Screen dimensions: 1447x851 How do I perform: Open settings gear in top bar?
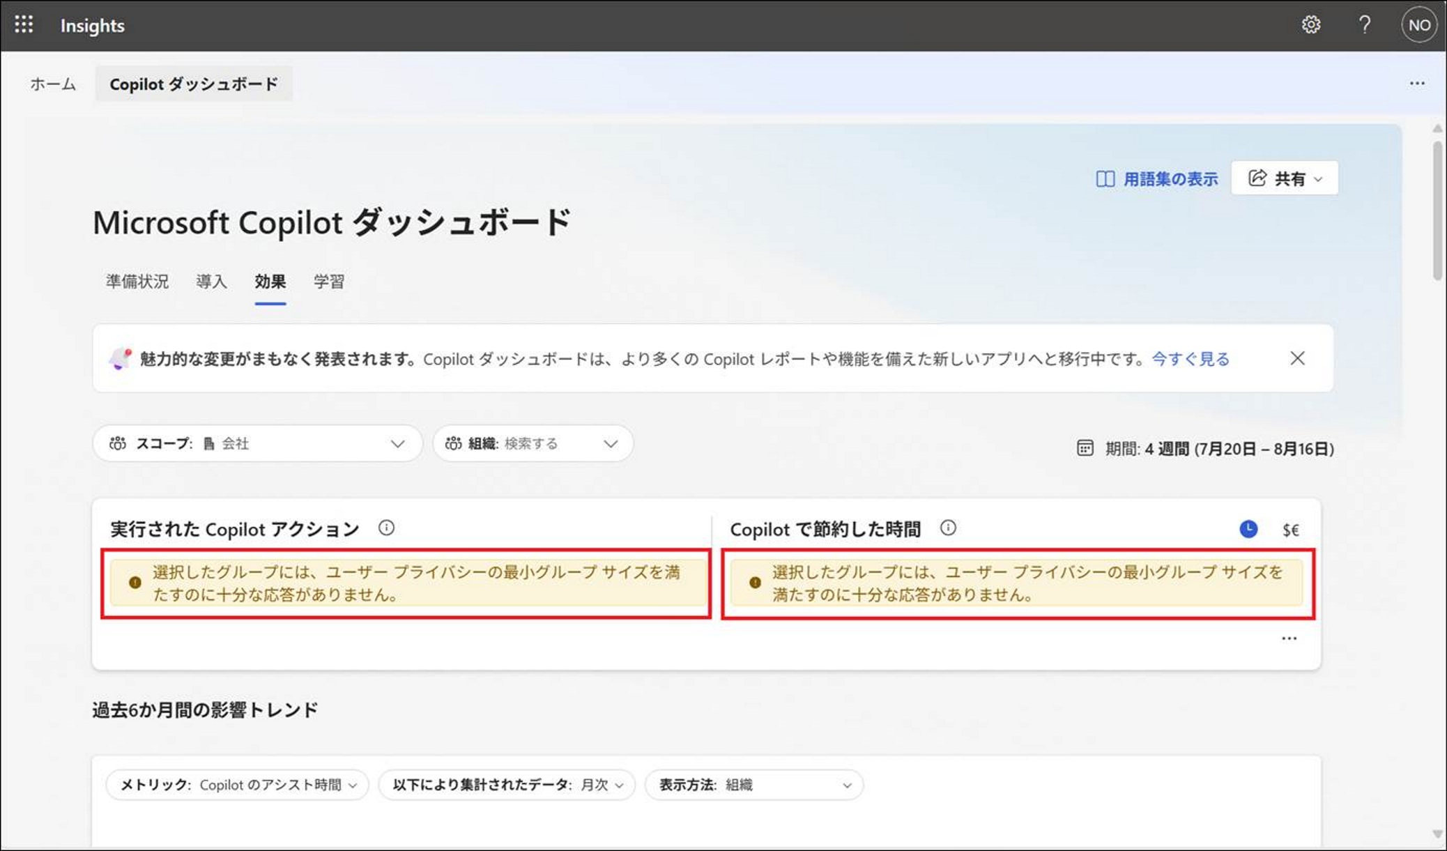pos(1310,25)
